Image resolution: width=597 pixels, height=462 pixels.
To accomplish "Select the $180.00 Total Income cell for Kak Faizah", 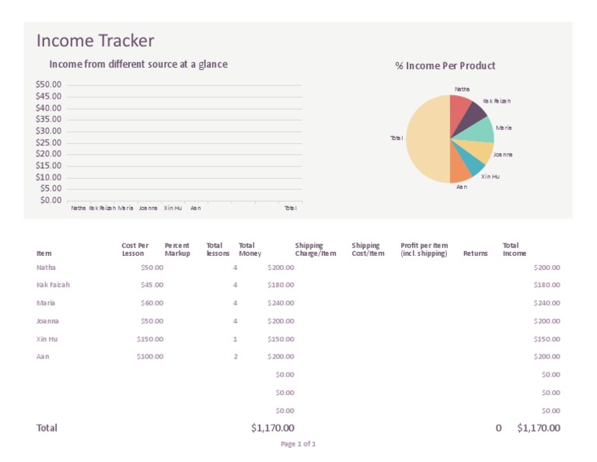I will coord(546,285).
